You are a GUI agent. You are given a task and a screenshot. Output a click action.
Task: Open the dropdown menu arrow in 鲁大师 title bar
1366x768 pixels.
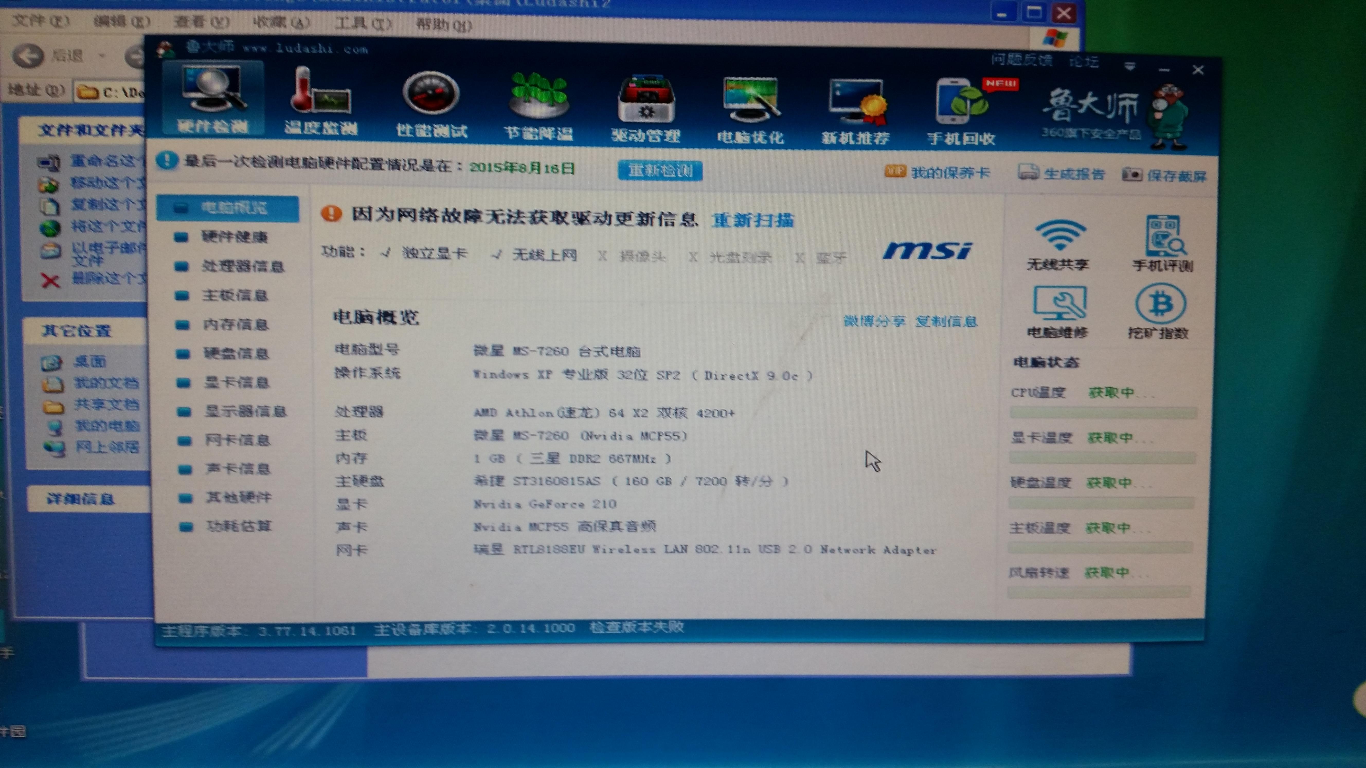pos(1129,66)
